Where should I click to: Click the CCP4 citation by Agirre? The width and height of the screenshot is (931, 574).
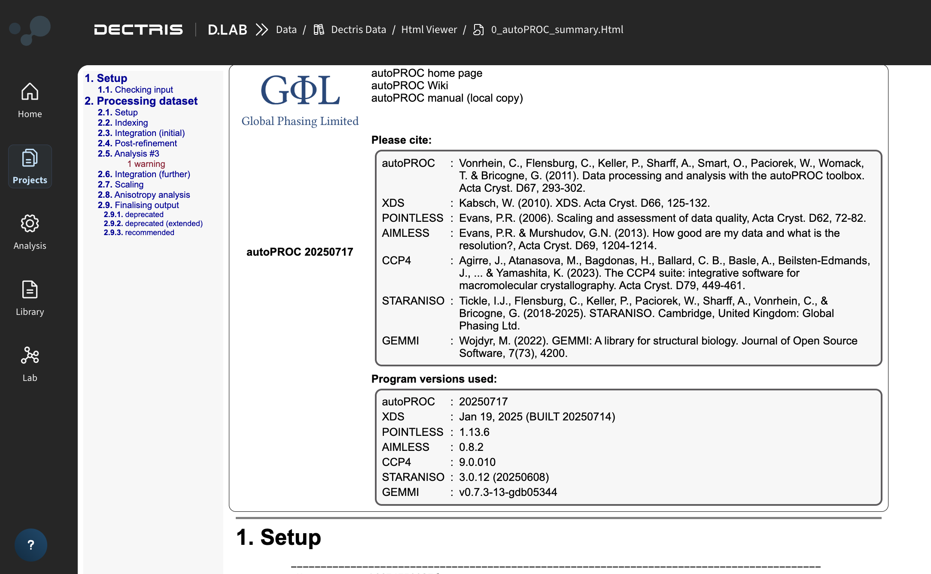(x=665, y=273)
